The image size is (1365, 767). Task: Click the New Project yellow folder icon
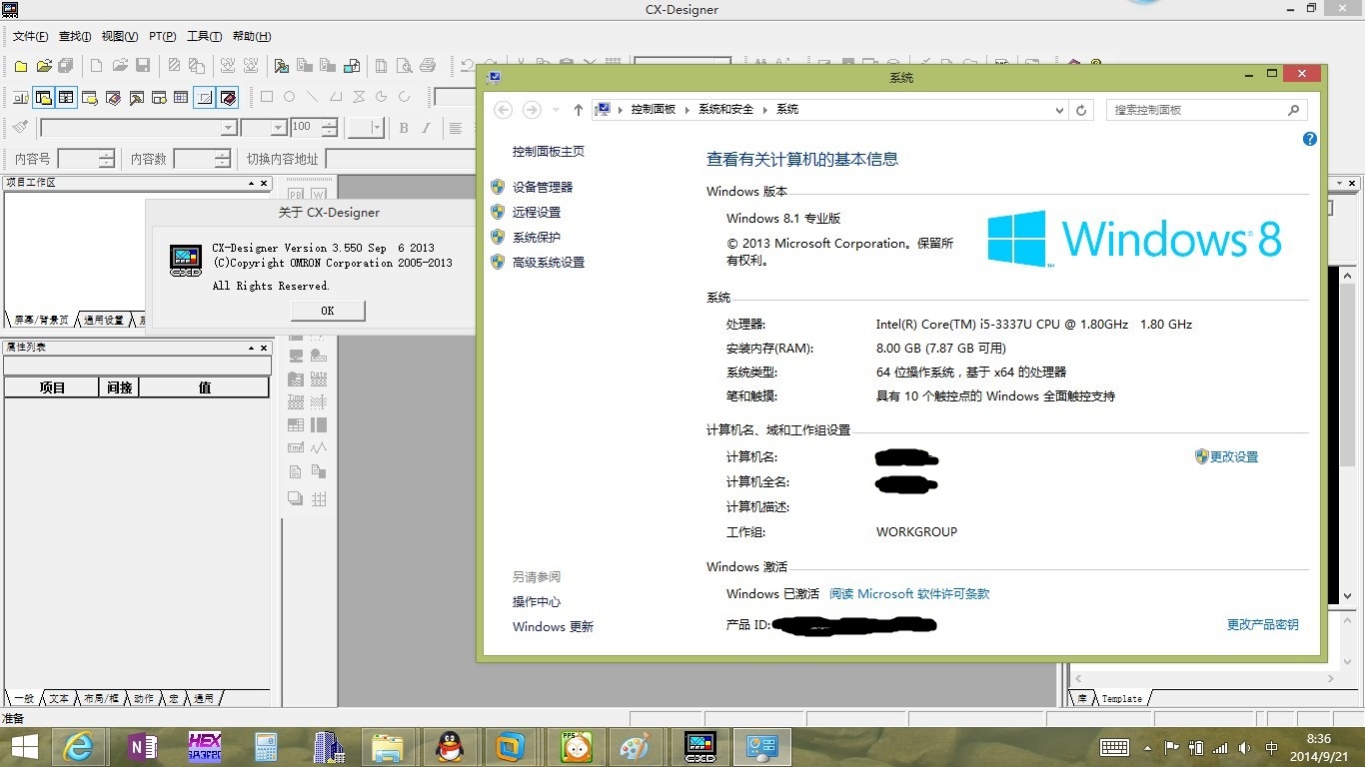tap(21, 66)
